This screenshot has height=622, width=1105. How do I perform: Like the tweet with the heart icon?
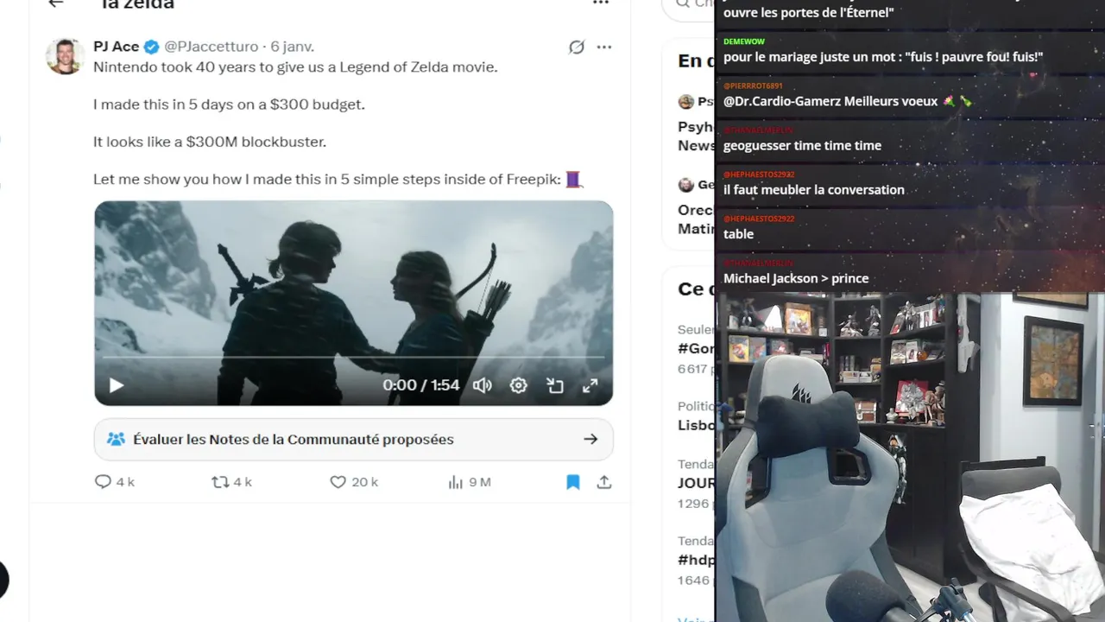(338, 482)
